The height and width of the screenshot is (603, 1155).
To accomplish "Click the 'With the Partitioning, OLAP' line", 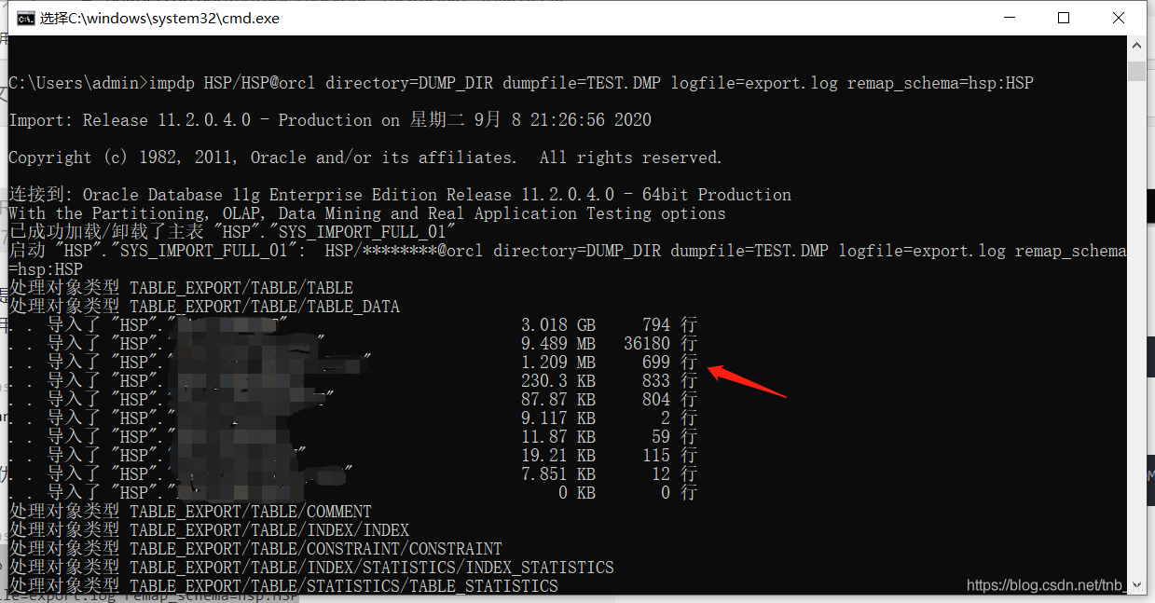I will (x=367, y=213).
